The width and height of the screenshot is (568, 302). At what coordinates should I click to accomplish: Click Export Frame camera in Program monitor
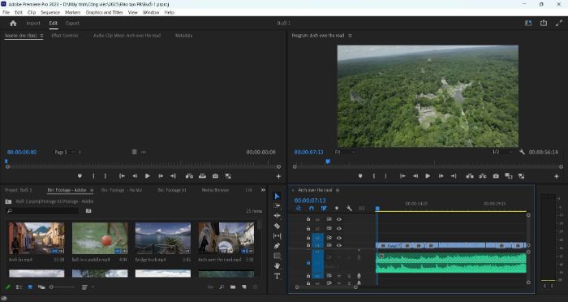click(x=496, y=176)
